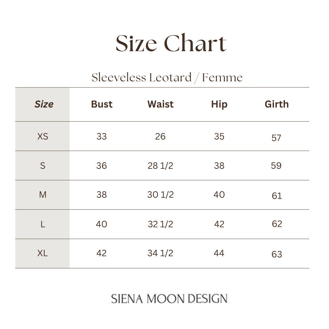Click the XL size row label
This screenshot has width=329, height=329.
point(43,253)
